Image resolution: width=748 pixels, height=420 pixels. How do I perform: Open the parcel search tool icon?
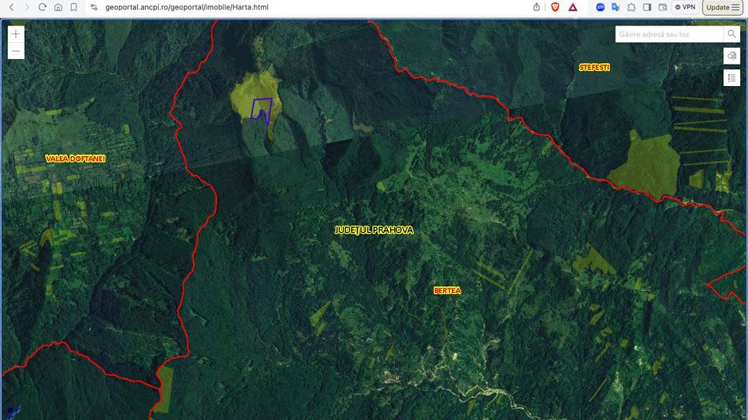tap(732, 56)
